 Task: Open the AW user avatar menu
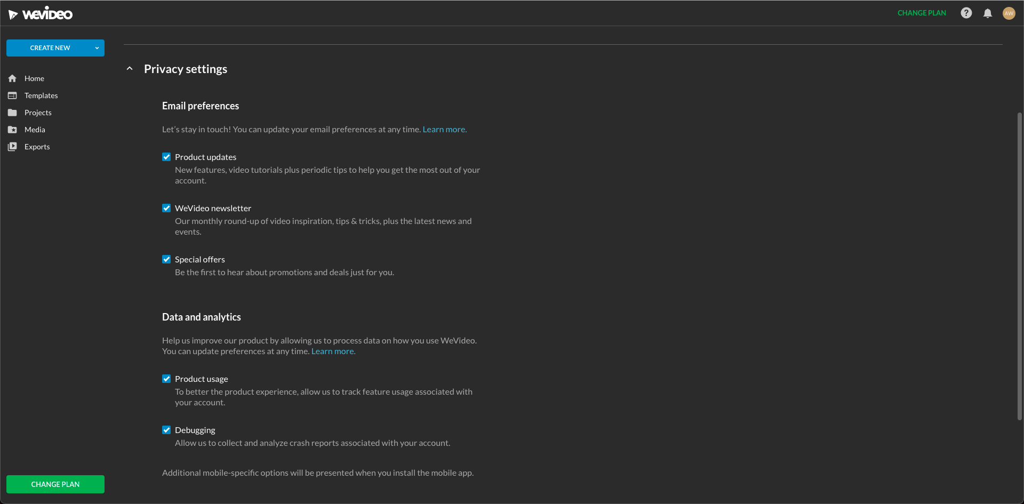pos(1009,13)
